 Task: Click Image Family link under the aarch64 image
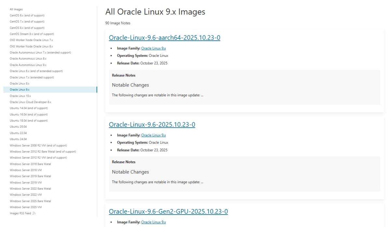(x=153, y=48)
